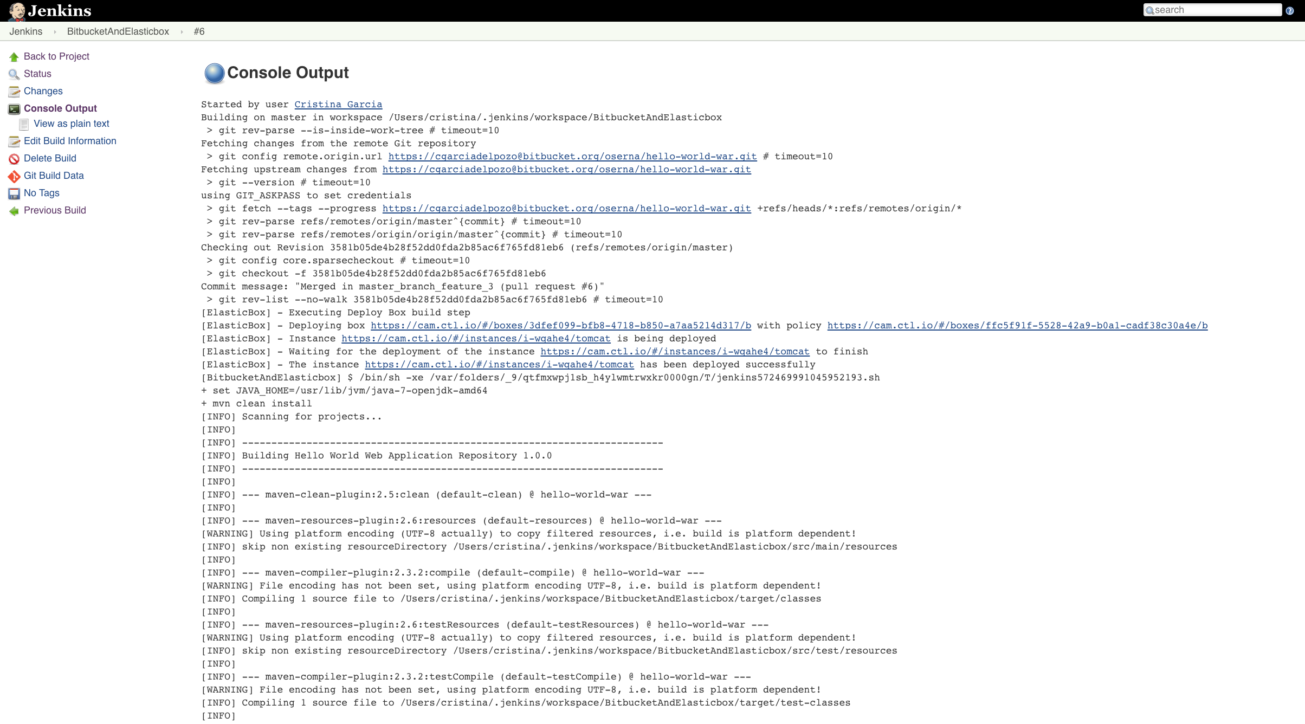
Task: Open repo URL in git fetch --tags line
Action: tap(566, 208)
